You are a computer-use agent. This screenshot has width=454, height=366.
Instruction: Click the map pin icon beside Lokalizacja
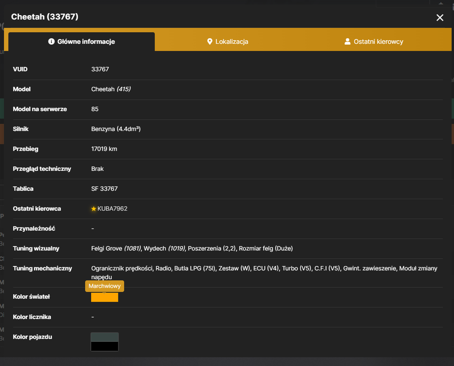[x=210, y=42]
